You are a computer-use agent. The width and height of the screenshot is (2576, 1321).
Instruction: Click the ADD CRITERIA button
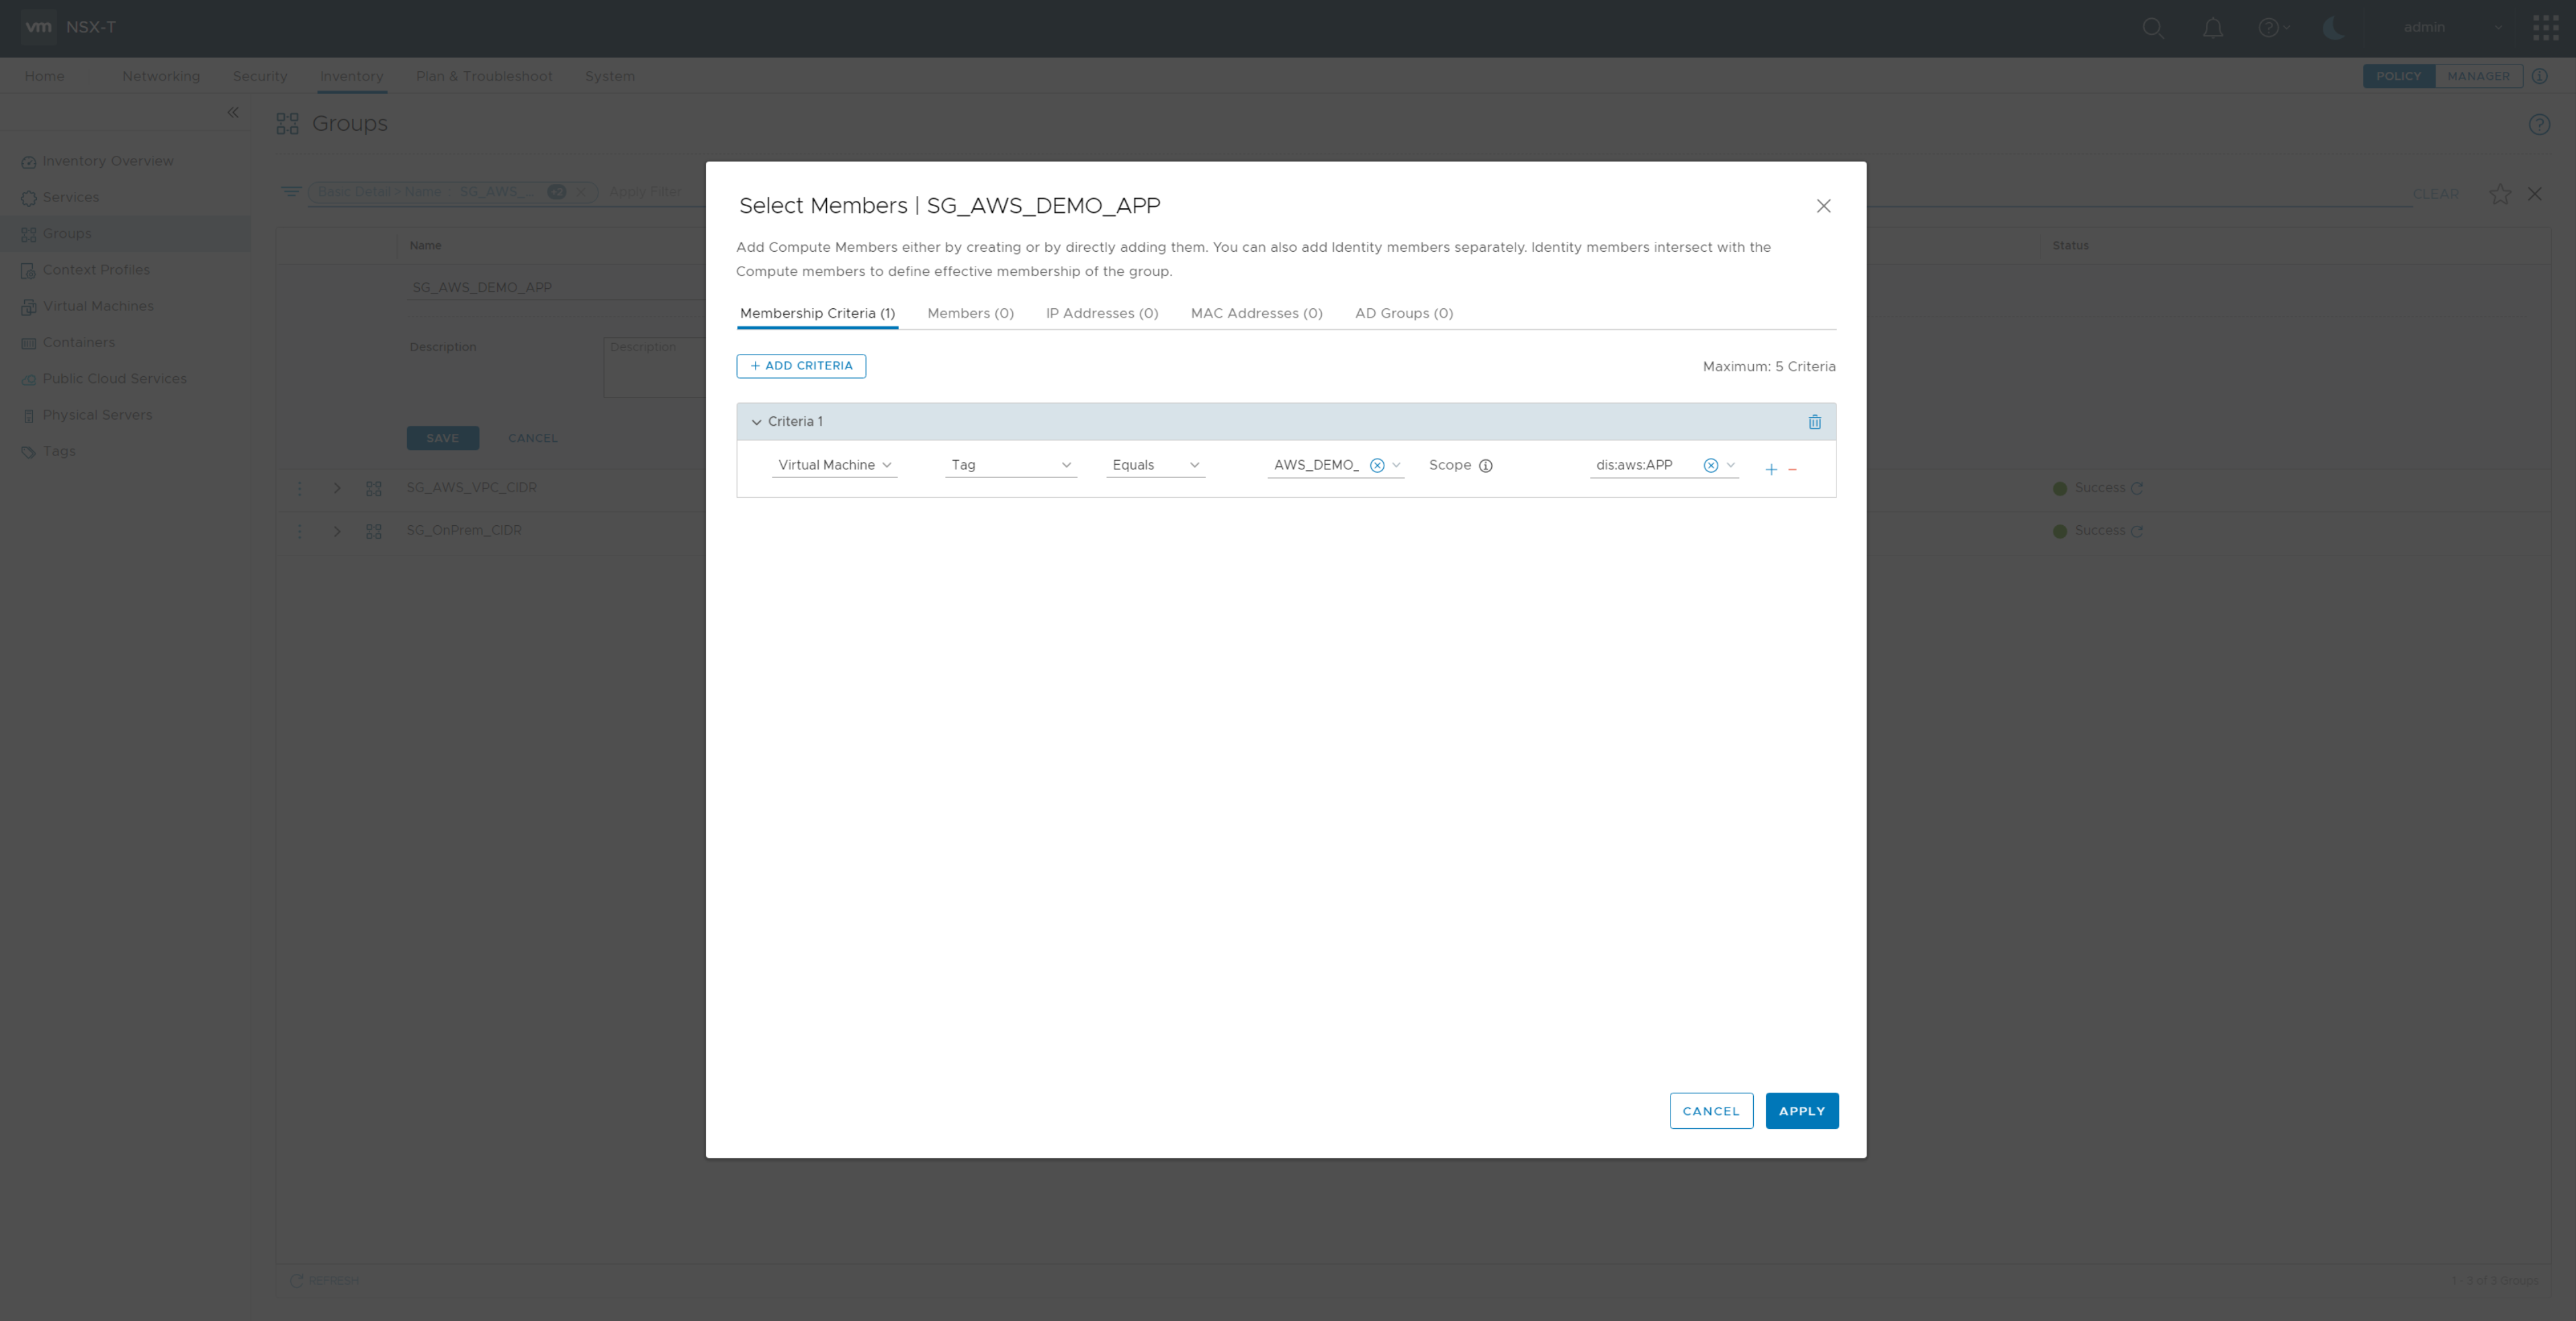(x=801, y=366)
